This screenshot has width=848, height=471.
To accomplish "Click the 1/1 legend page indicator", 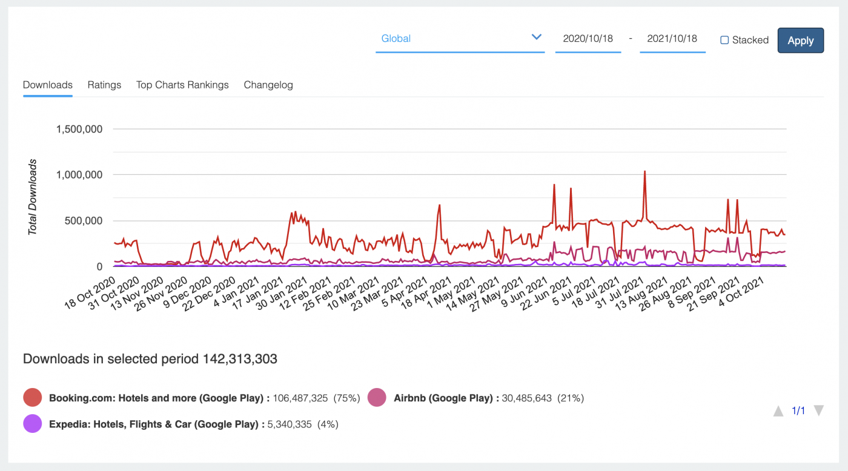I will 798,411.
